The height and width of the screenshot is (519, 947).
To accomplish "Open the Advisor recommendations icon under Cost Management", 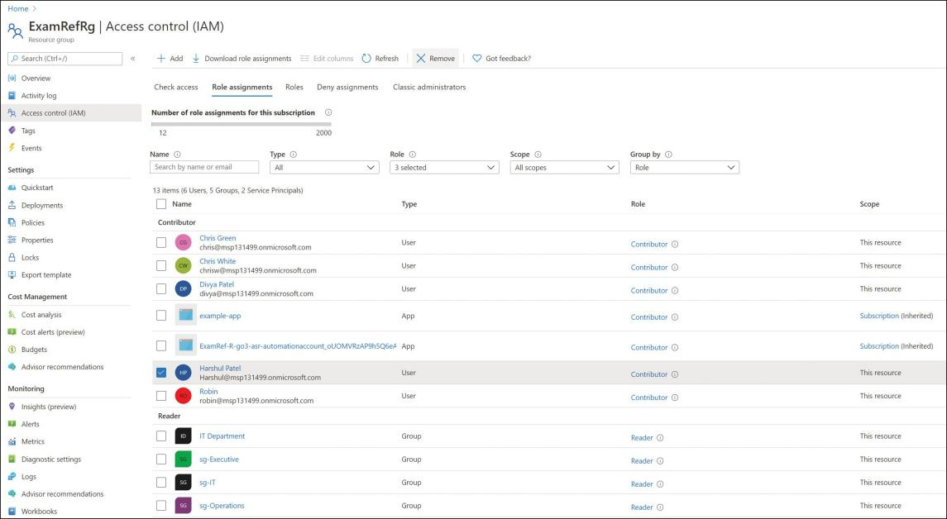I will click(x=12, y=367).
